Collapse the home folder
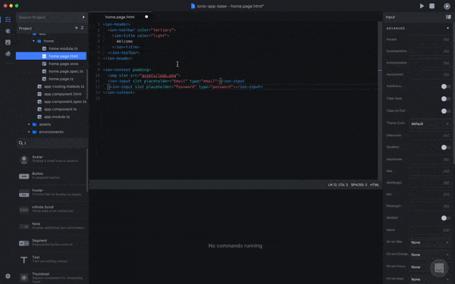This screenshot has width=455, height=284. coord(33,41)
